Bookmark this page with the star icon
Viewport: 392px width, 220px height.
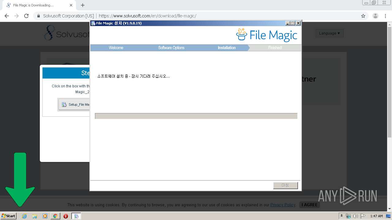click(363, 16)
